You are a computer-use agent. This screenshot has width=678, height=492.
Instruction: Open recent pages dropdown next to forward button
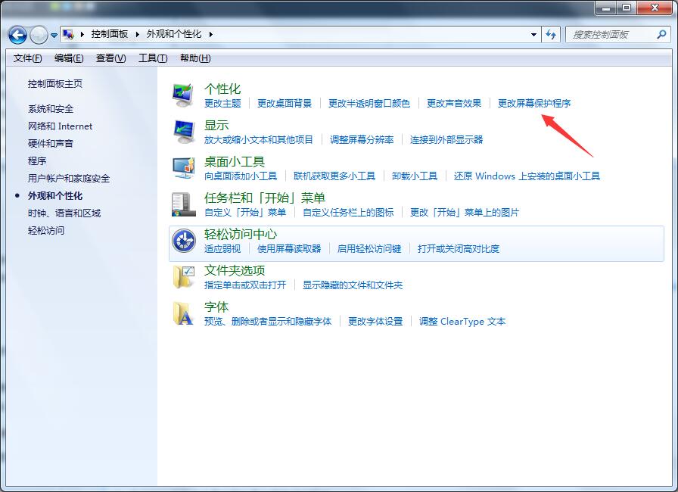pos(54,35)
